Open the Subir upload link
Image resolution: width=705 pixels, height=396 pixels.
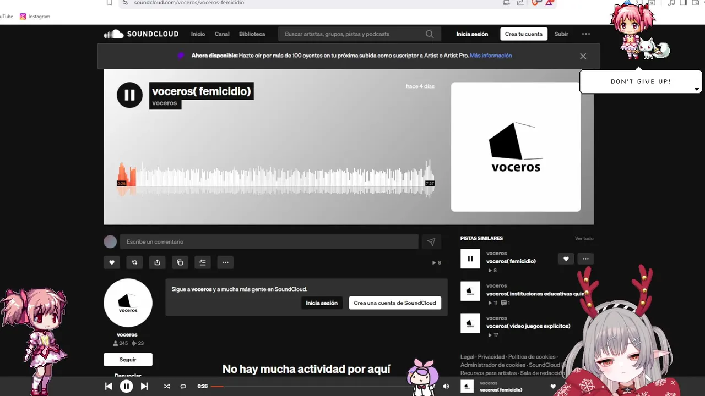click(561, 34)
